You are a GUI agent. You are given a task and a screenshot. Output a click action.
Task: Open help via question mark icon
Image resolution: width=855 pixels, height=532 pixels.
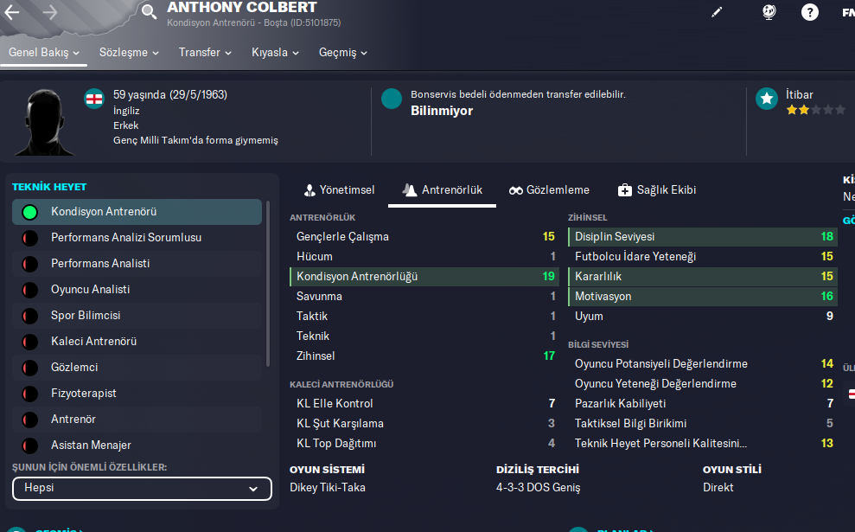pos(810,12)
